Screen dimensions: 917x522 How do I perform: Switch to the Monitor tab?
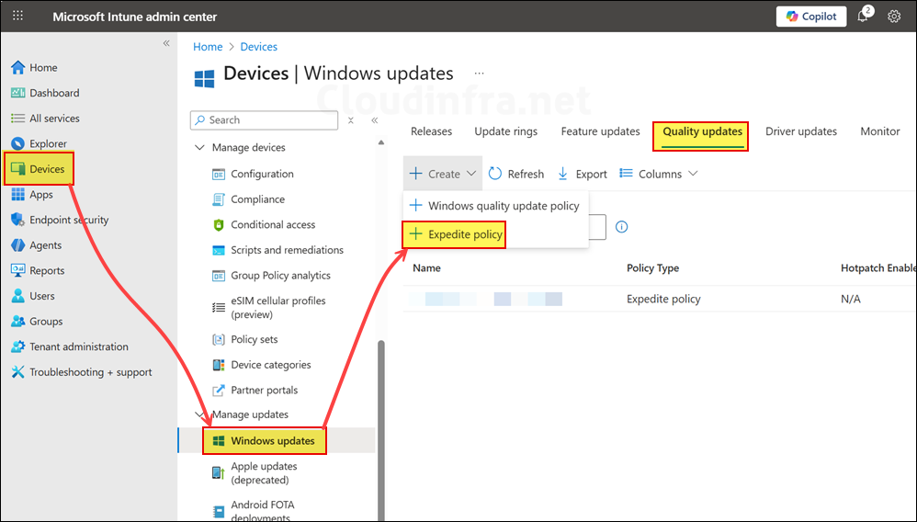tap(879, 131)
